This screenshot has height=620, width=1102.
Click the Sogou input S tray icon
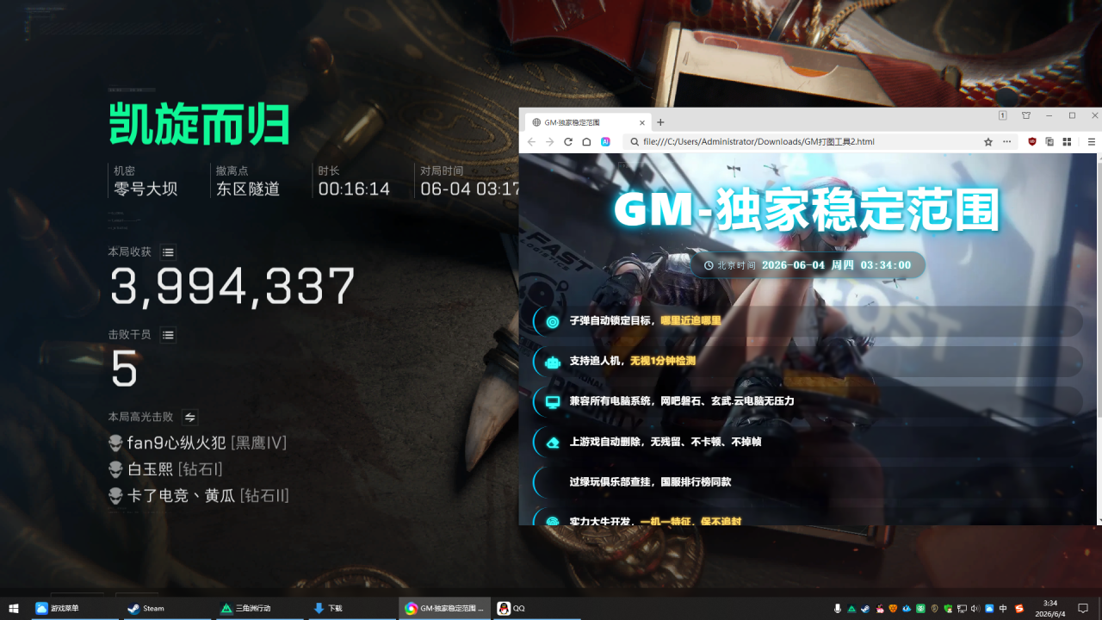[x=1019, y=609]
